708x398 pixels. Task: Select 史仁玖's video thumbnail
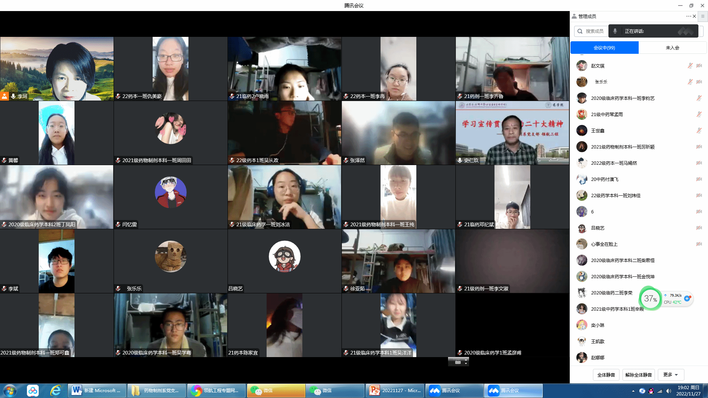pos(512,133)
